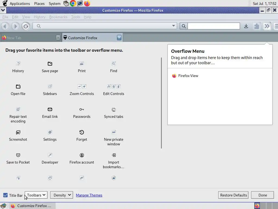Click the Back arrow button
The width and height of the screenshot is (278, 209).
click(x=5, y=26)
